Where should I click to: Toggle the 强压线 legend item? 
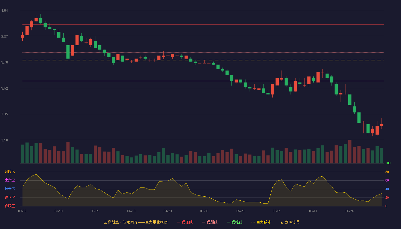(185, 222)
